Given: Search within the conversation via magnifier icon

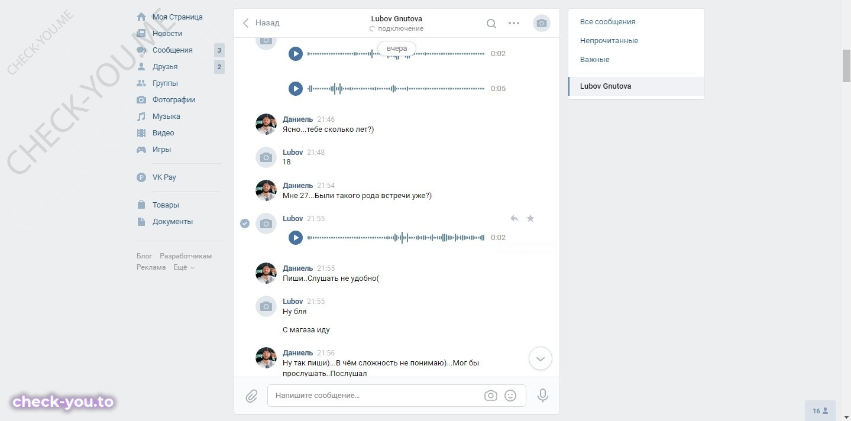Looking at the screenshot, I should [x=491, y=24].
